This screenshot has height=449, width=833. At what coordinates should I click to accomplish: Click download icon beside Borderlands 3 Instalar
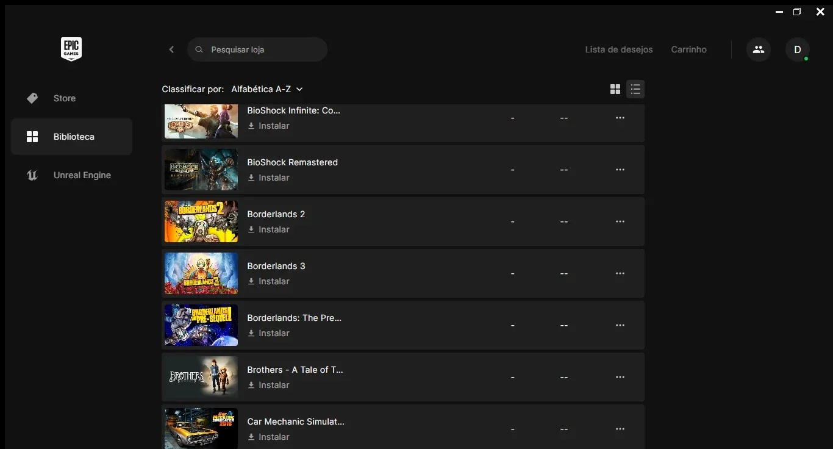[x=251, y=281]
